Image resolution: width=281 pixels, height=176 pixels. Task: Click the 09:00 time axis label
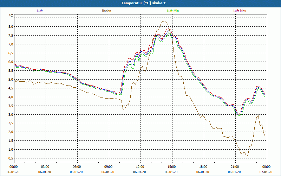[109, 167]
